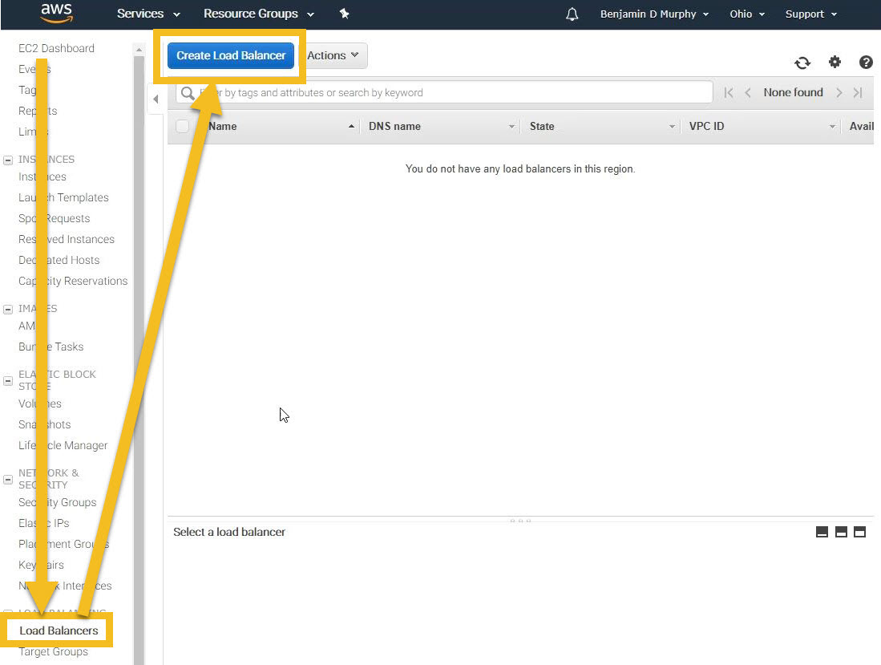Go to next page of results
This screenshot has width=881, height=665.
839,93
